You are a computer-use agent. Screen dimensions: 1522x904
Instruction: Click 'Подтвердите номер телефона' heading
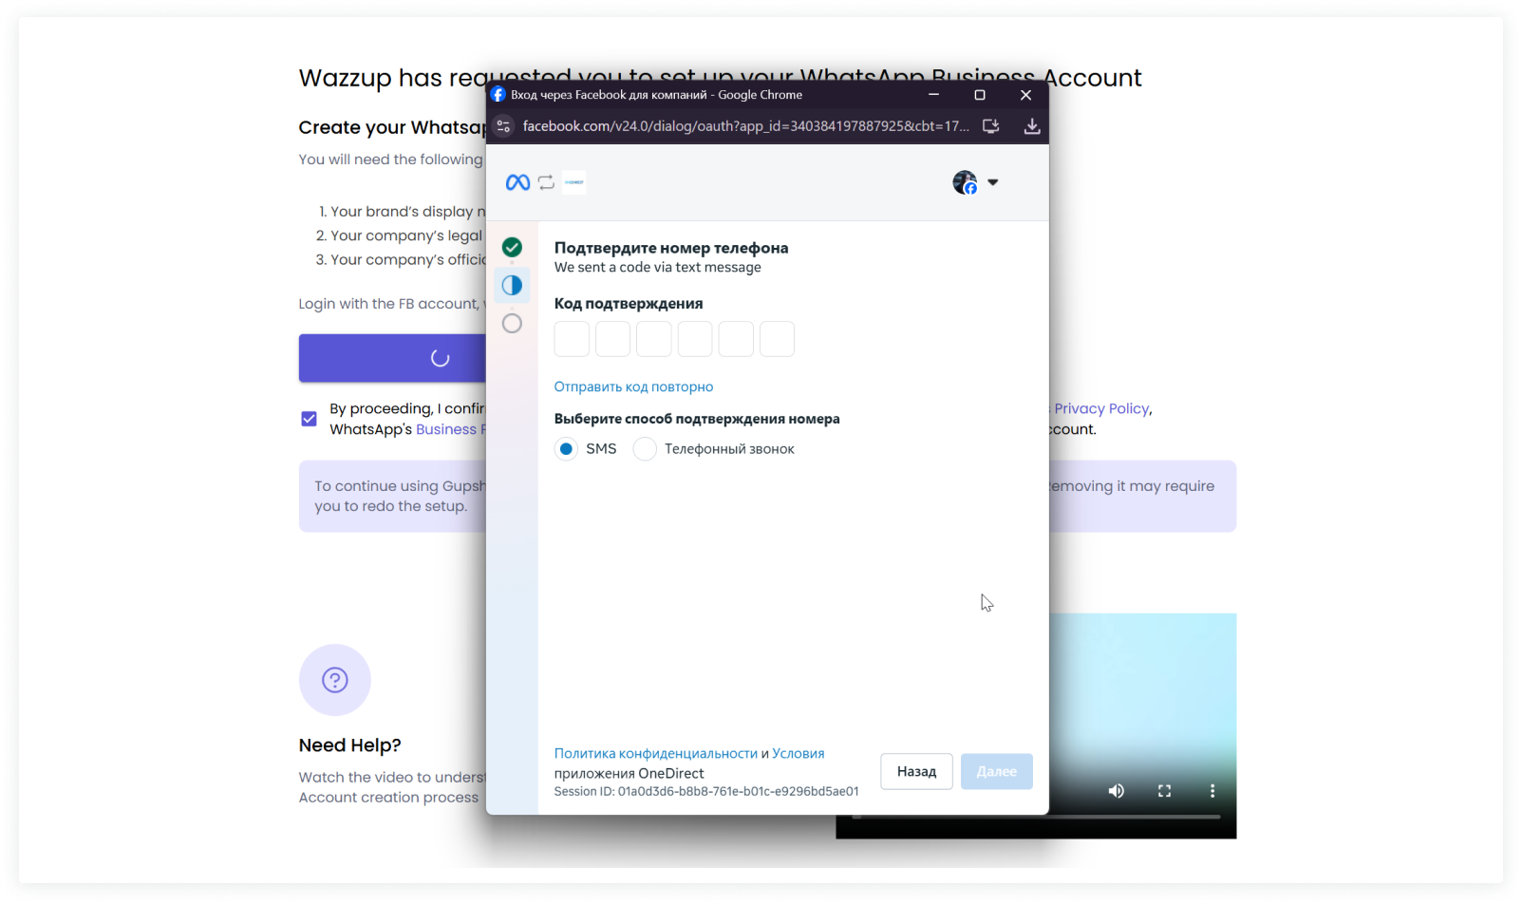[671, 249]
